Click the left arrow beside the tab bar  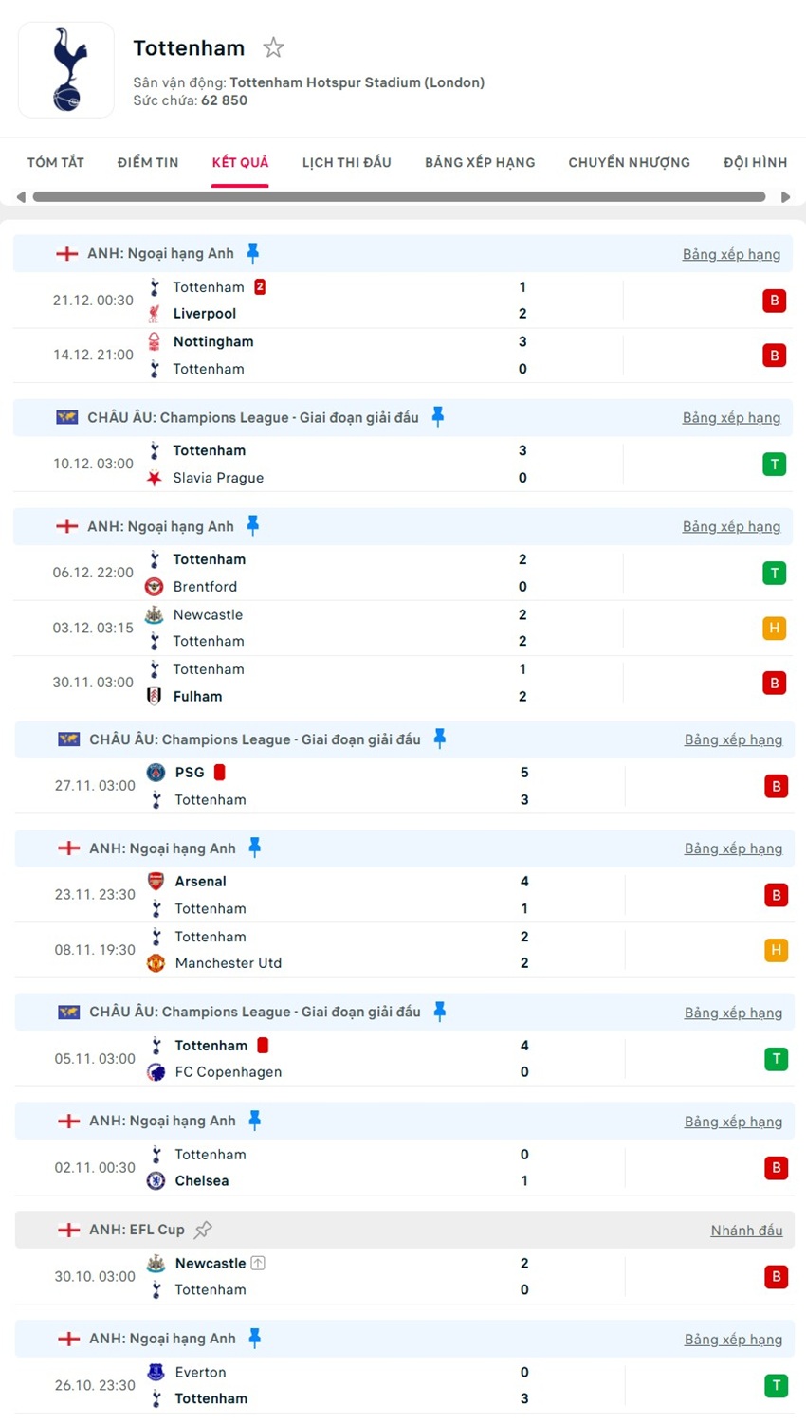20,197
